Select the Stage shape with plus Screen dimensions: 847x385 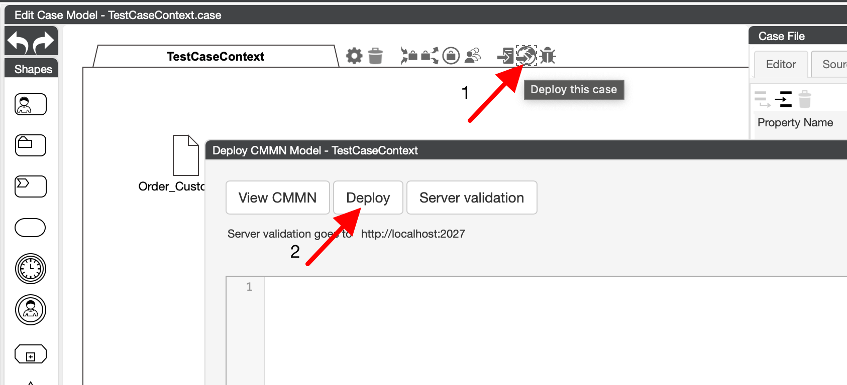31,354
